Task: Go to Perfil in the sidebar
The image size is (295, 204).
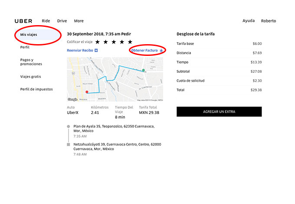Action: [x=25, y=47]
